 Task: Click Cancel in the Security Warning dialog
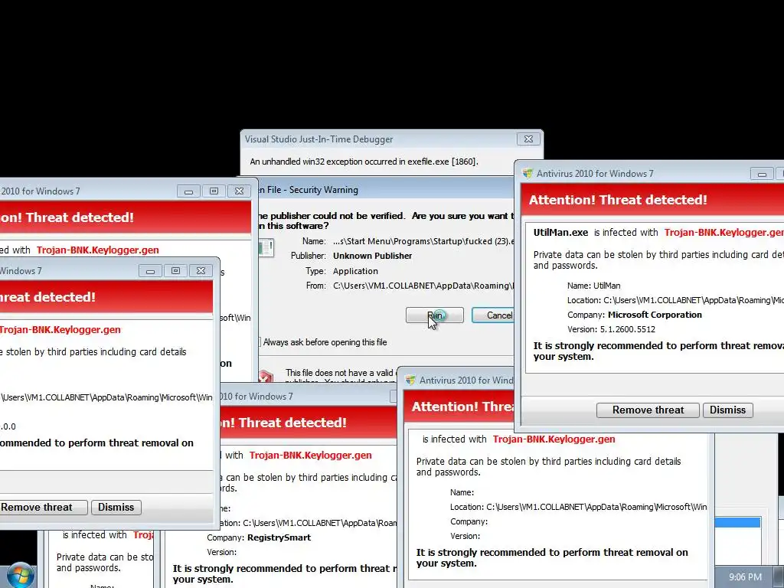coord(493,315)
